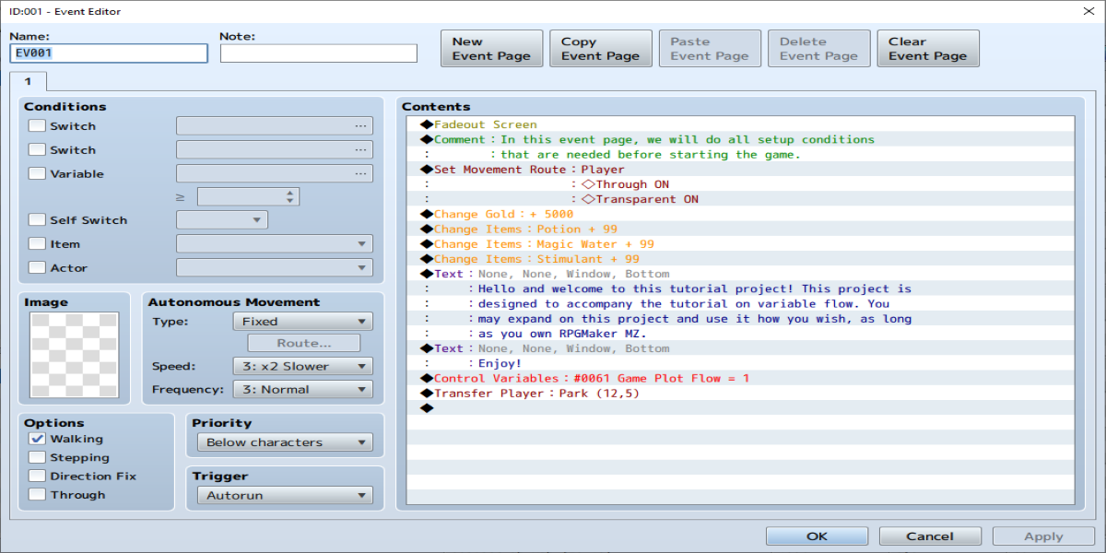Screen dimensions: 1106x553
Task: Select the Change Items Stimulant line
Action: pyautogui.click(x=740, y=259)
